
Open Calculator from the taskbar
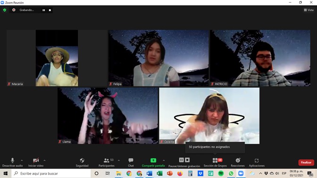190,173
